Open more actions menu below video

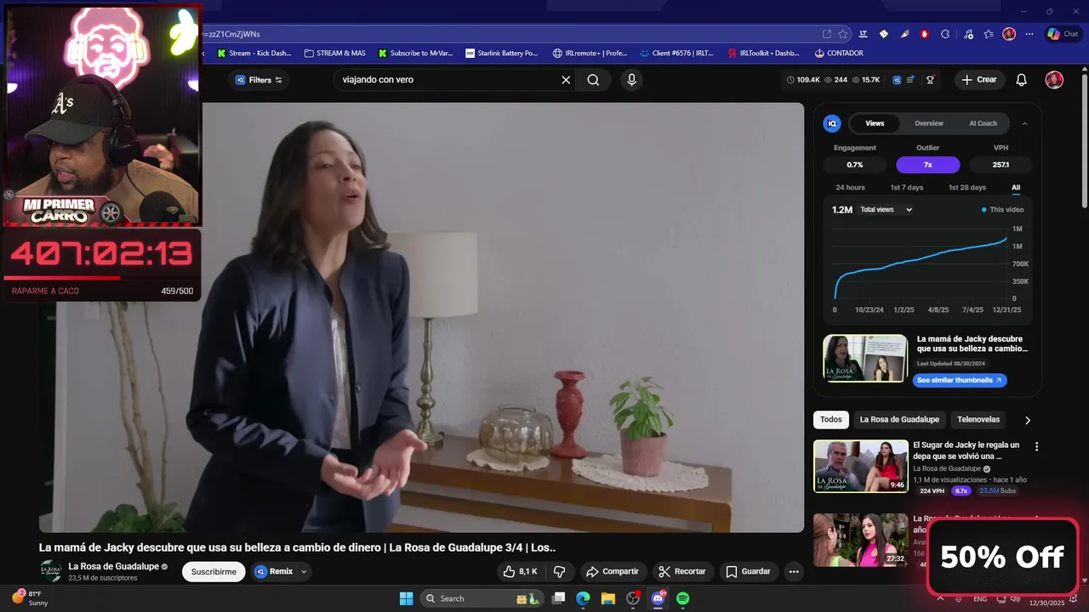click(794, 571)
